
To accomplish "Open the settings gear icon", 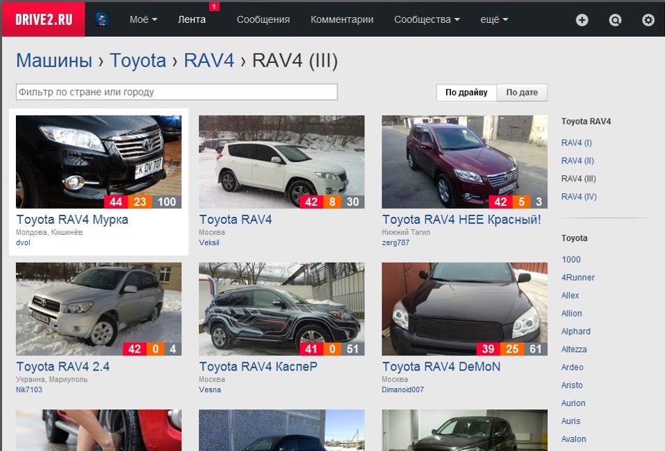I will [648, 20].
